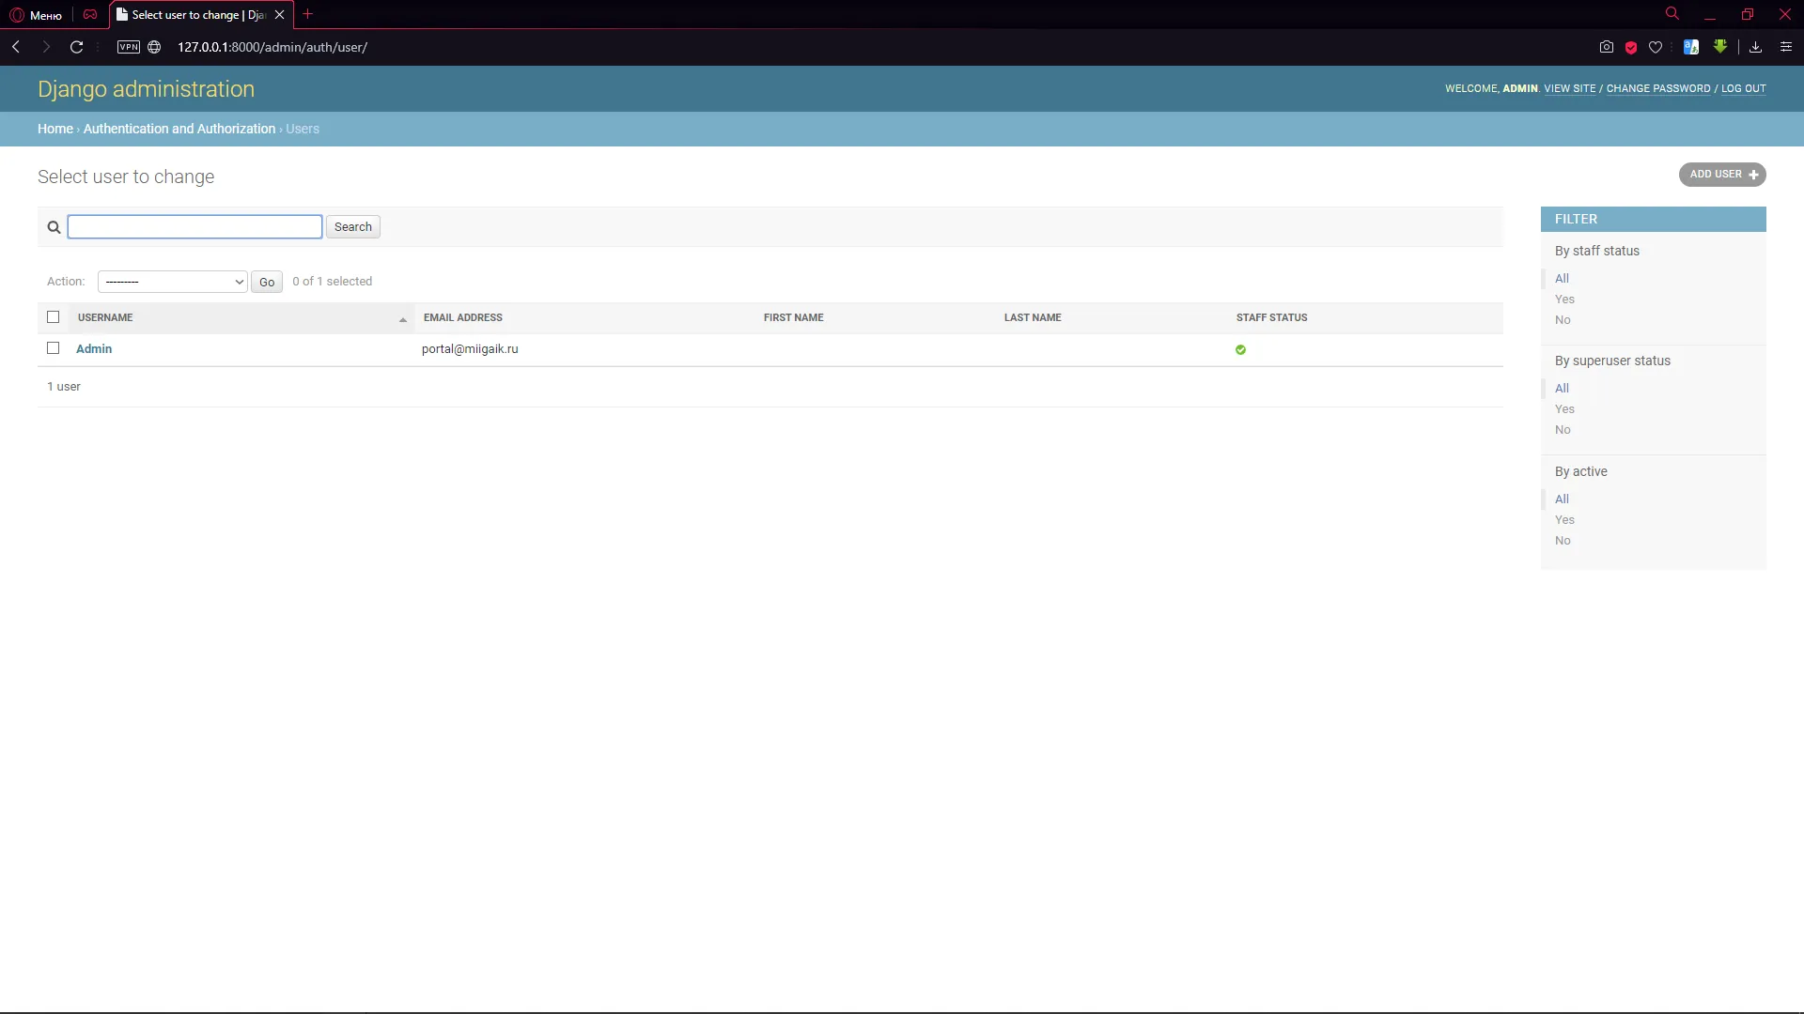Screen dimensions: 1804x1014
Task: Filter staff status by Yes
Action: coord(1564,300)
